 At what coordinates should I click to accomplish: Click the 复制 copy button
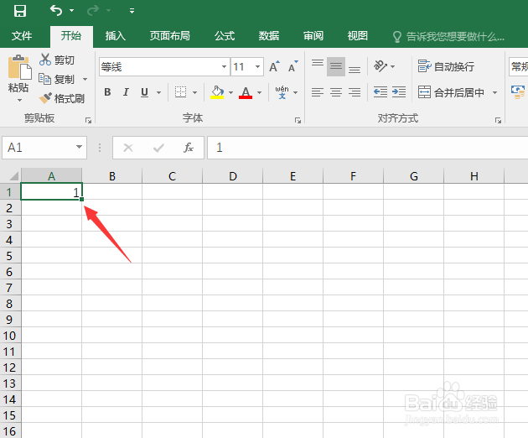(x=57, y=79)
